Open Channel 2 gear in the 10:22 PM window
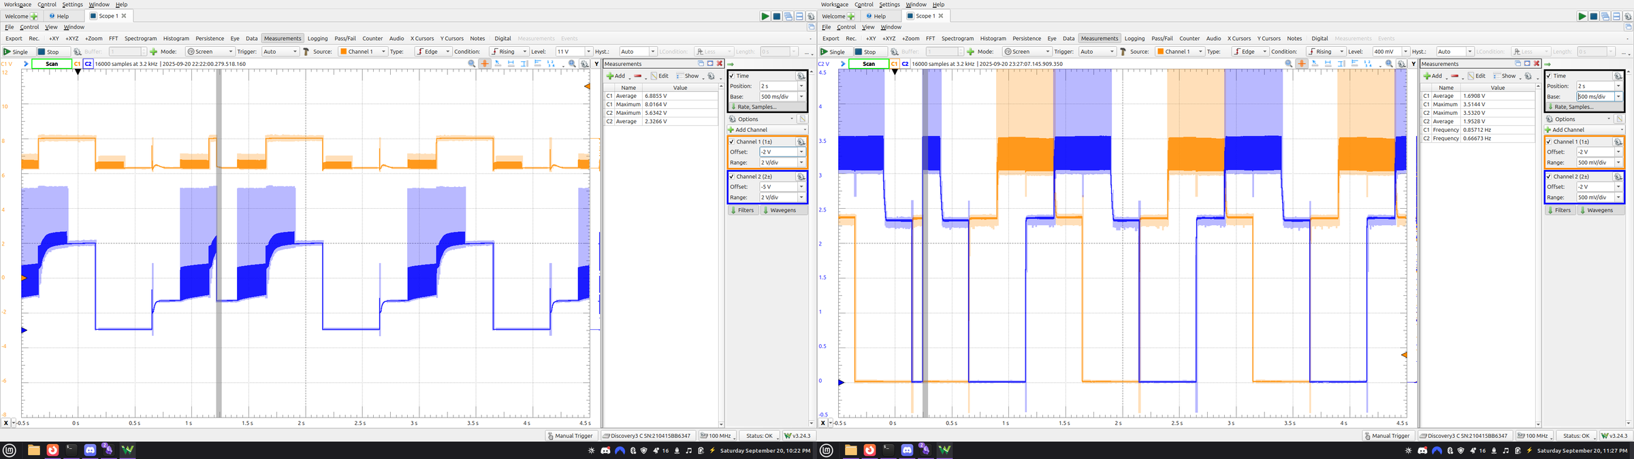Screen dimensions: 1634x459 (801, 177)
